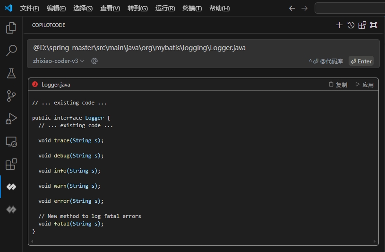
Task: Open the Explorer view in activity bar
Action: point(11,28)
